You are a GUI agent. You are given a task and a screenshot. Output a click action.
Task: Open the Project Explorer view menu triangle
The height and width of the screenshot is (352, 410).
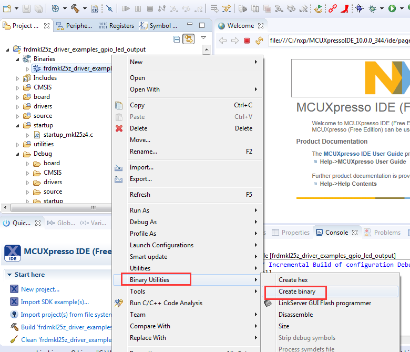(203, 38)
